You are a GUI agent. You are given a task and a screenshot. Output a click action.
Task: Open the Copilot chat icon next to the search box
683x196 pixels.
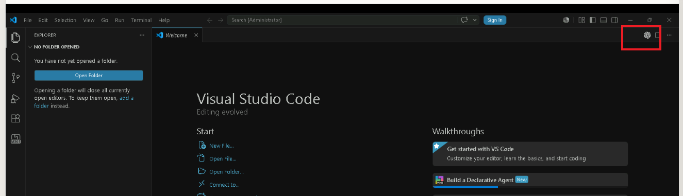point(464,20)
